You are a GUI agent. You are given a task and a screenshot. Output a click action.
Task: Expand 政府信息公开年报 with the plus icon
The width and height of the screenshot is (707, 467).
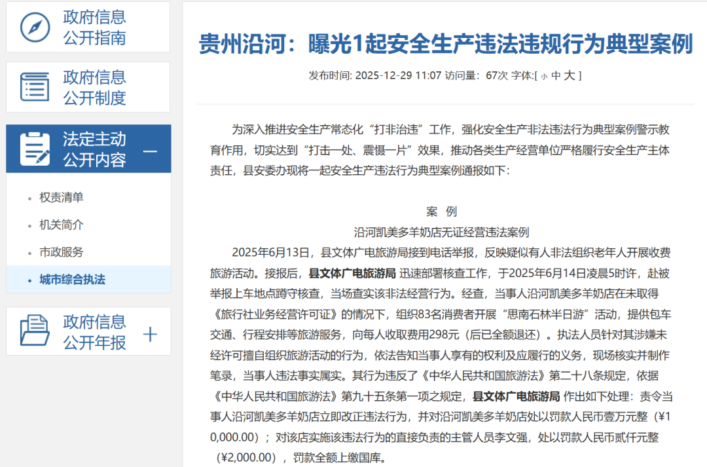coord(150,334)
